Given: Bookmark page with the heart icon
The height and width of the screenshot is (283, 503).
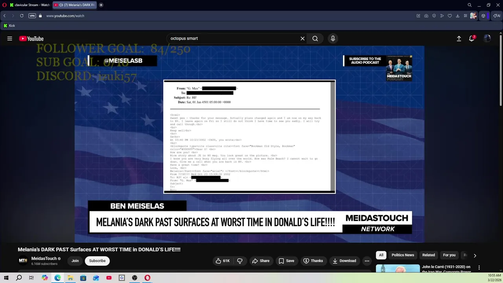Looking at the screenshot, I should pyautogui.click(x=450, y=16).
